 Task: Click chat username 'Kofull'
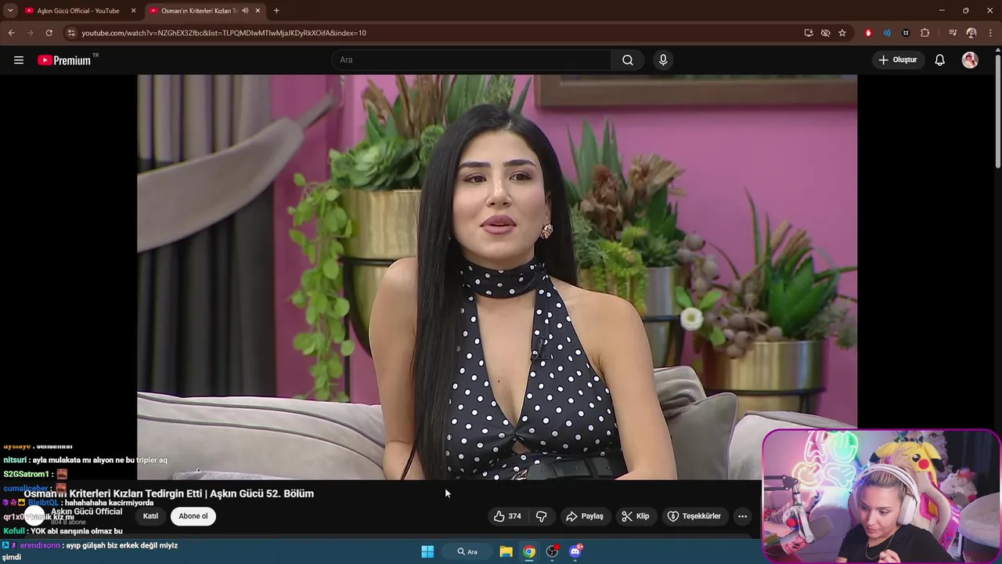(x=14, y=531)
